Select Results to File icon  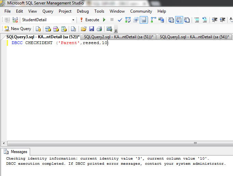[x=187, y=20]
